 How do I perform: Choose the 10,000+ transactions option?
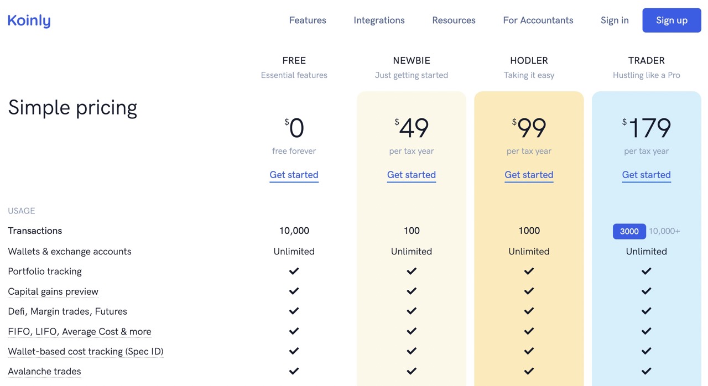[x=664, y=231]
